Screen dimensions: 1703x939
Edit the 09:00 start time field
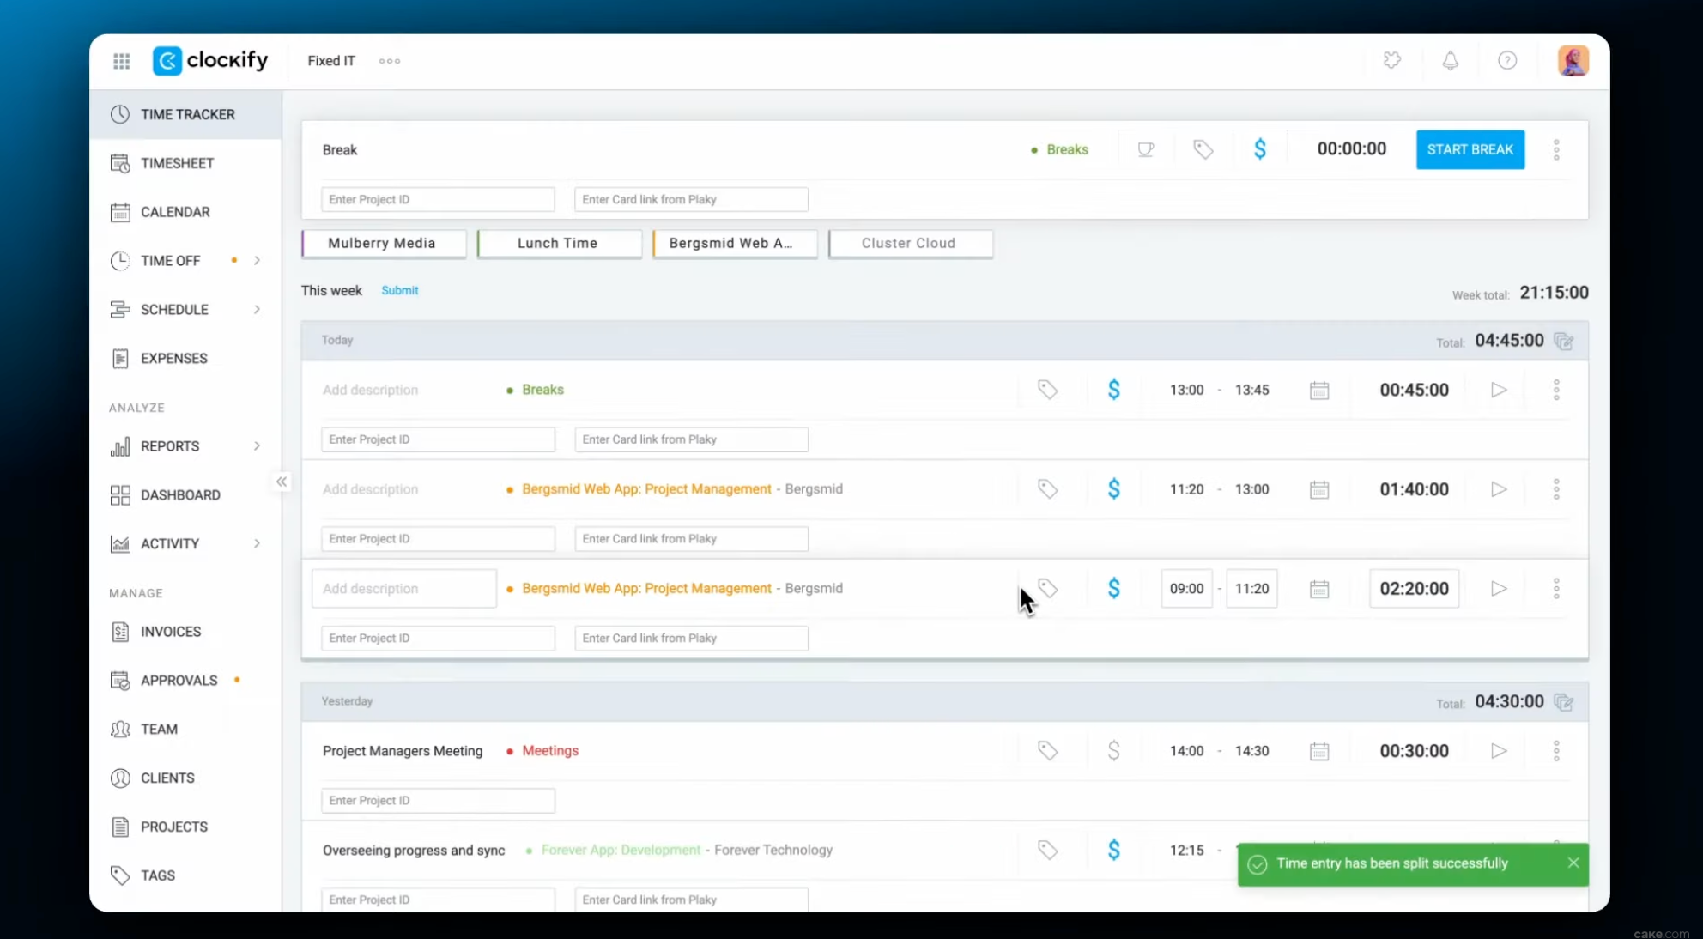point(1186,589)
